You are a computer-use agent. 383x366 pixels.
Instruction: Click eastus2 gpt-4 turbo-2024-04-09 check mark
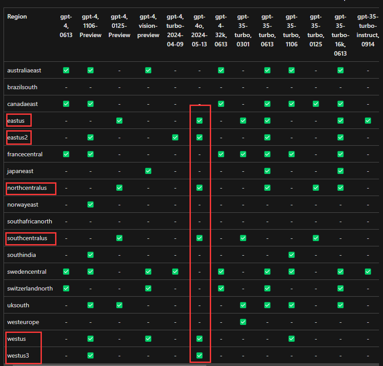(x=175, y=137)
